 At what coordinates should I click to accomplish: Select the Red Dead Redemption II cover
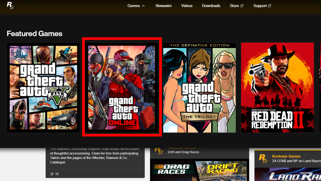coord(277,87)
